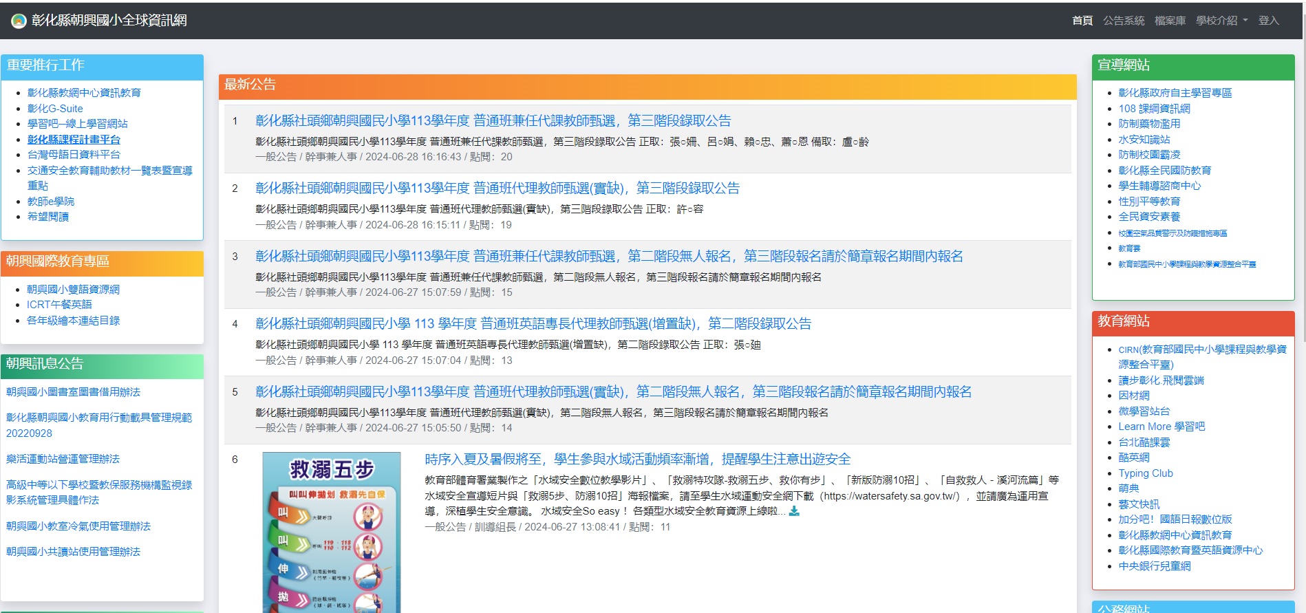
Task: Open the 全民資安素養 link
Action: tap(1149, 217)
